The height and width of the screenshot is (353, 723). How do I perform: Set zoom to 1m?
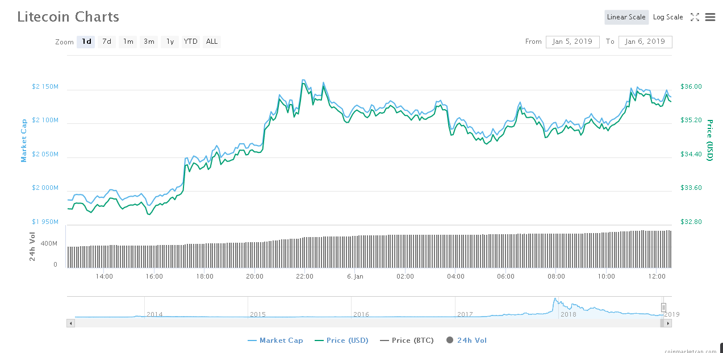(128, 41)
